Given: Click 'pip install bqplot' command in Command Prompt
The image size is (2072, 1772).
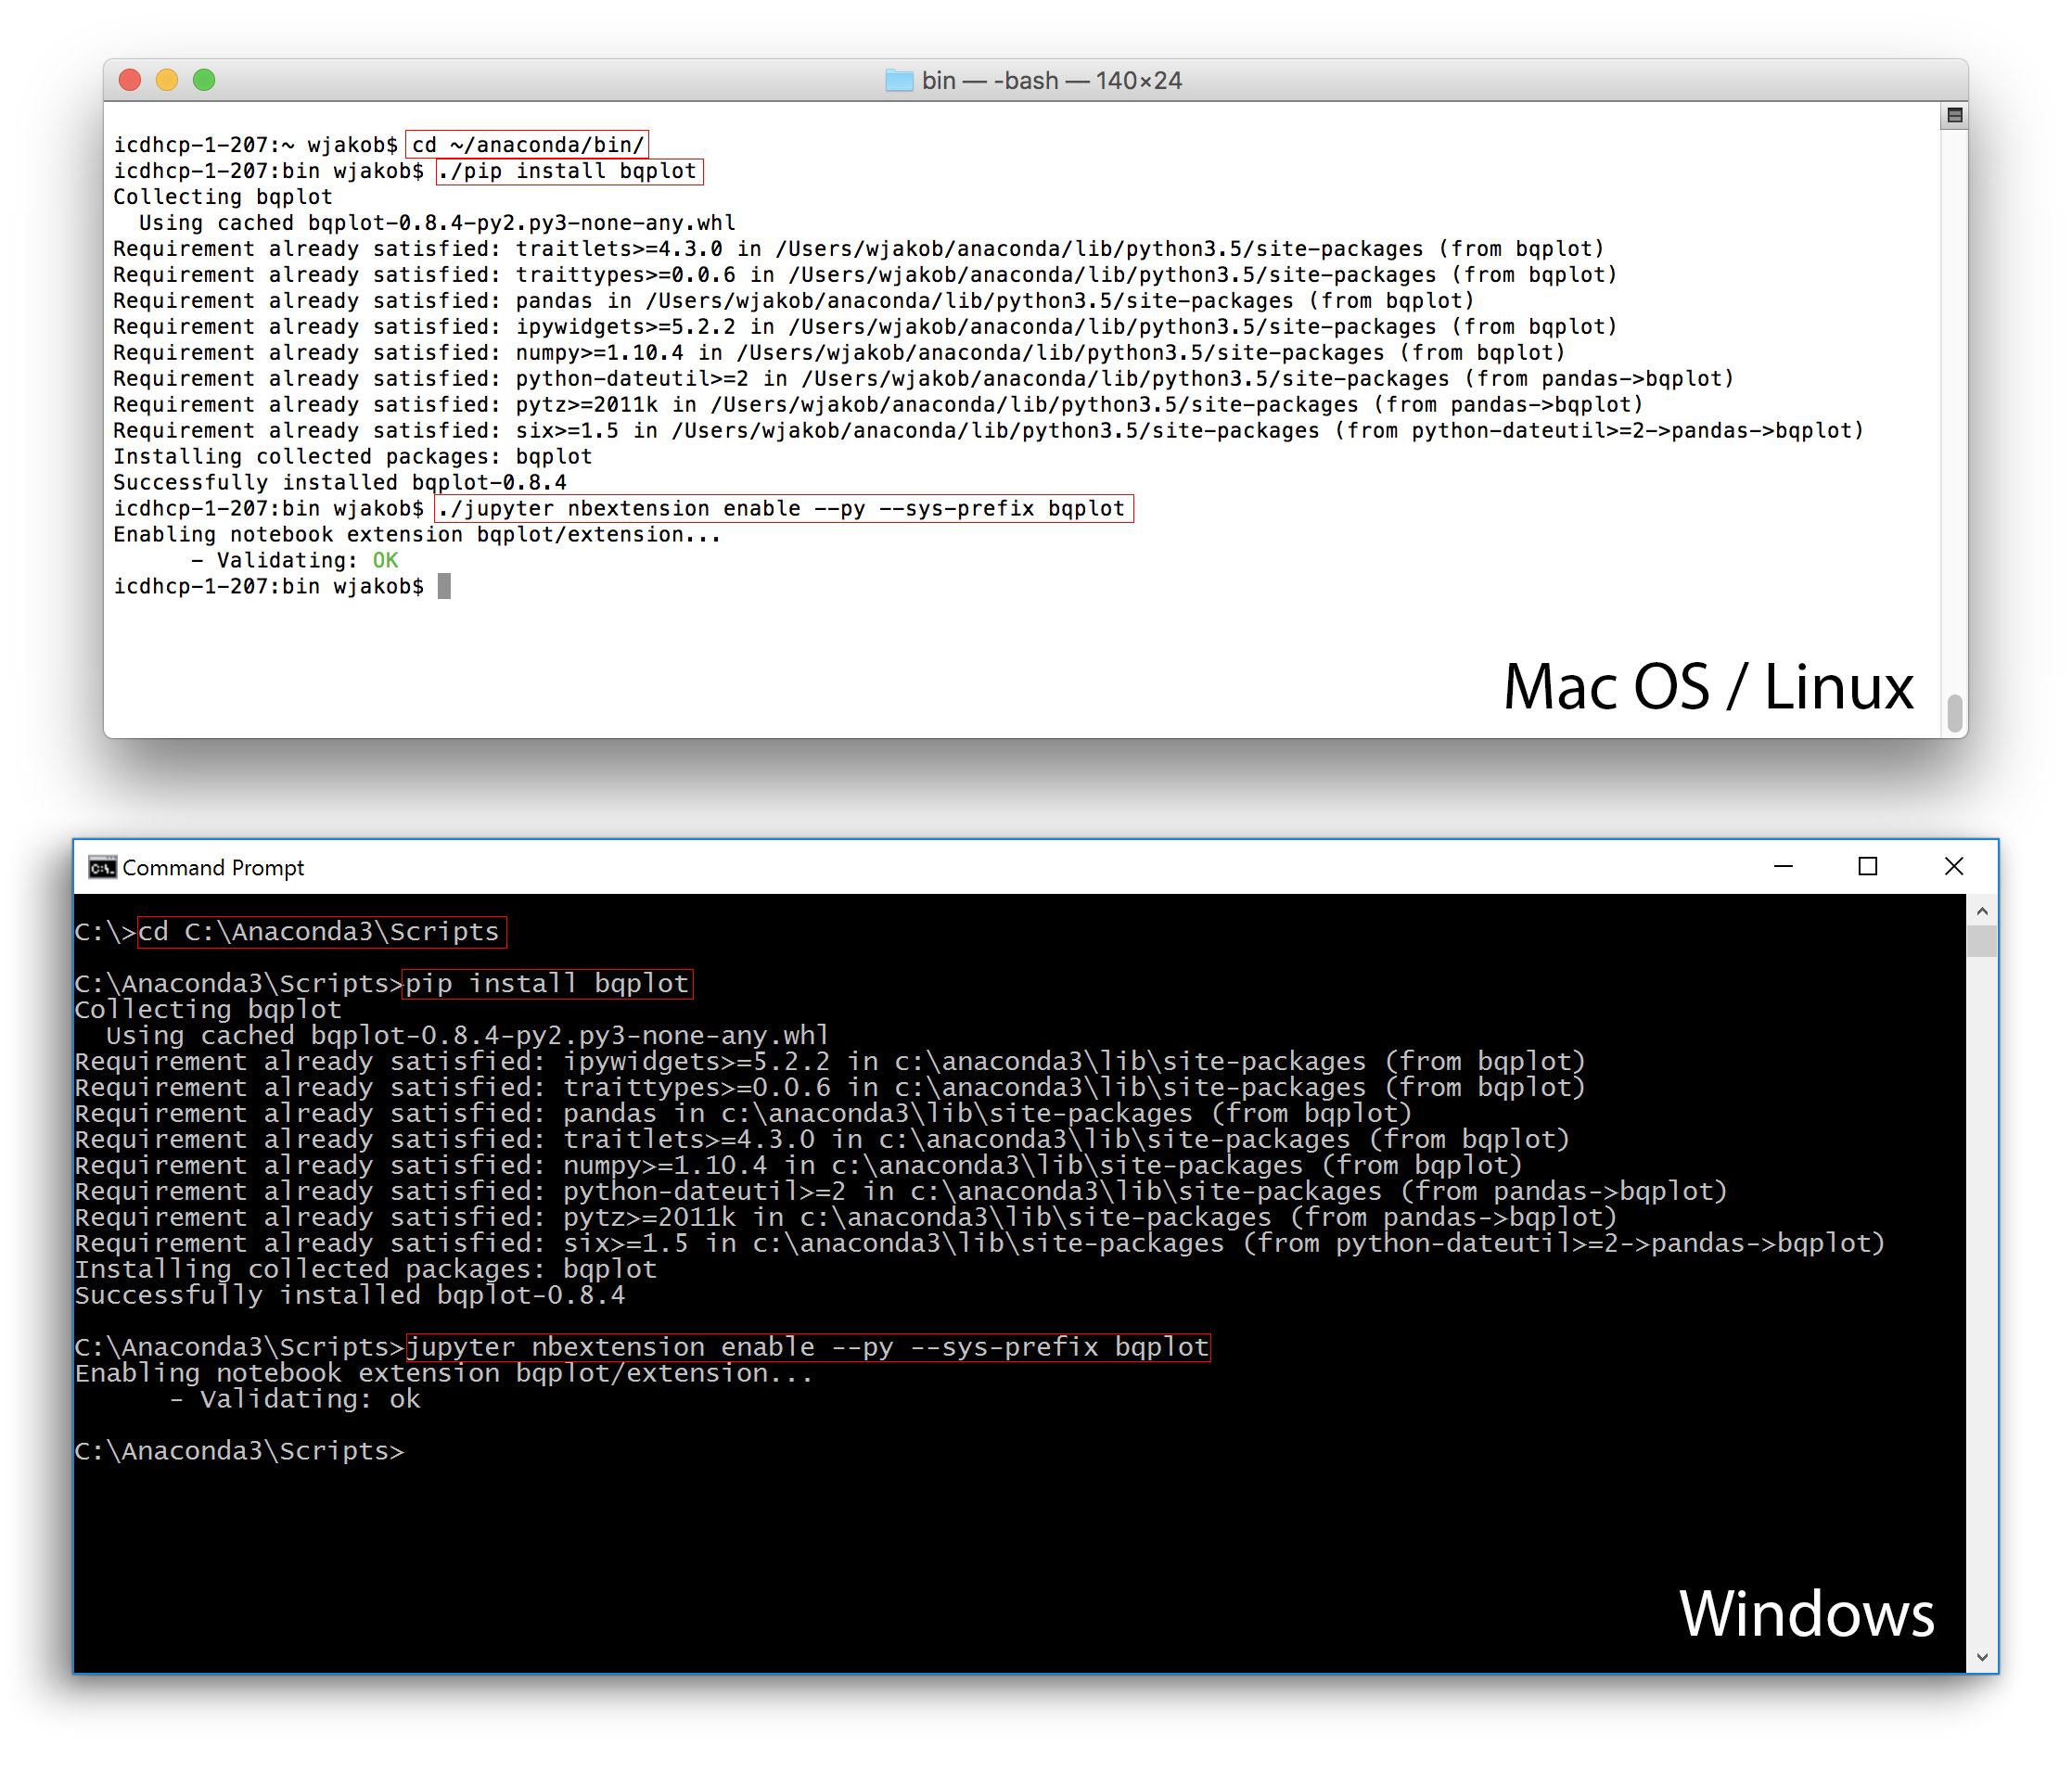Looking at the screenshot, I should [x=547, y=984].
